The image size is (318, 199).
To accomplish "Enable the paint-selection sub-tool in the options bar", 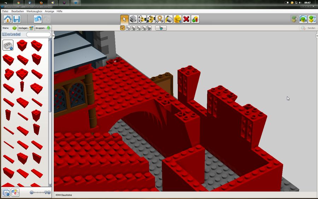I will (161, 28).
